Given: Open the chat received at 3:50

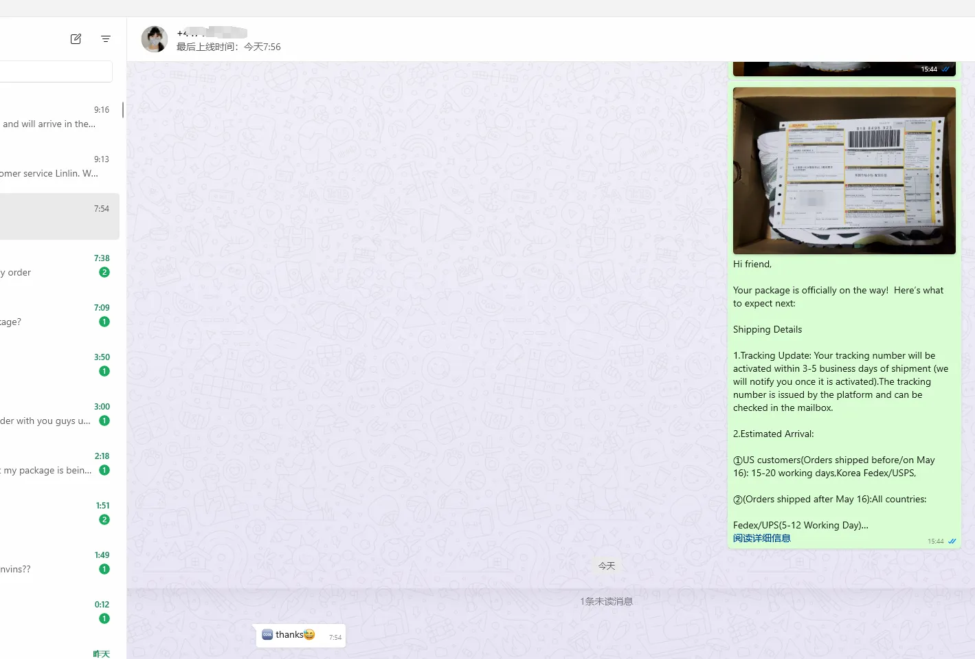Looking at the screenshot, I should [x=60, y=365].
